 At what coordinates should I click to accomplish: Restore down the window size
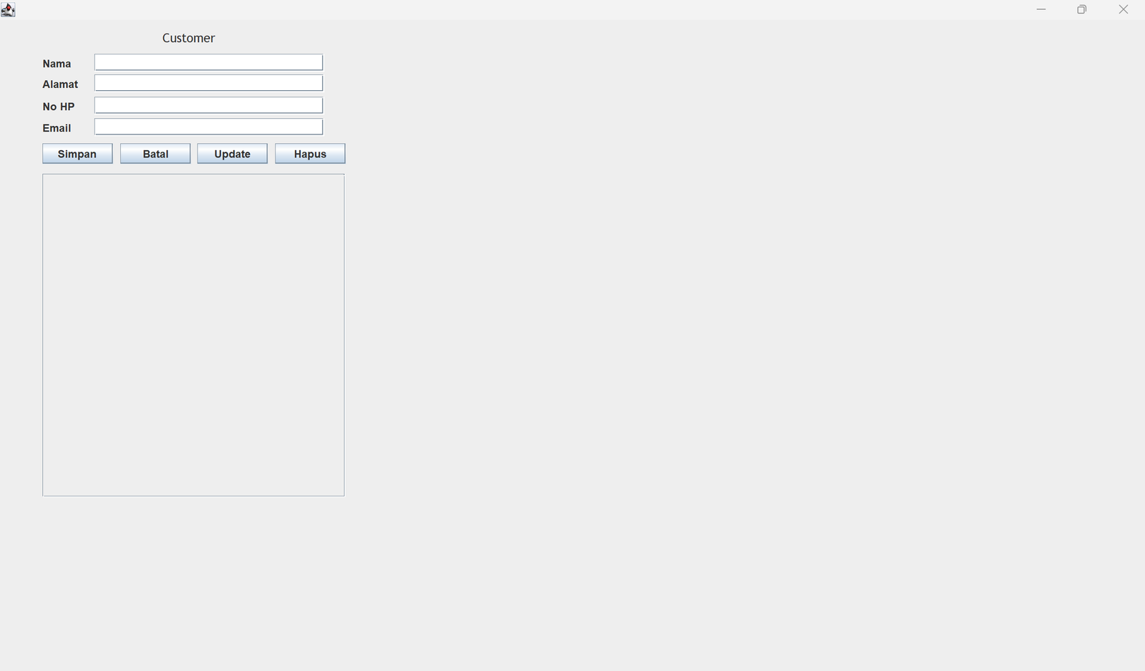pos(1081,9)
